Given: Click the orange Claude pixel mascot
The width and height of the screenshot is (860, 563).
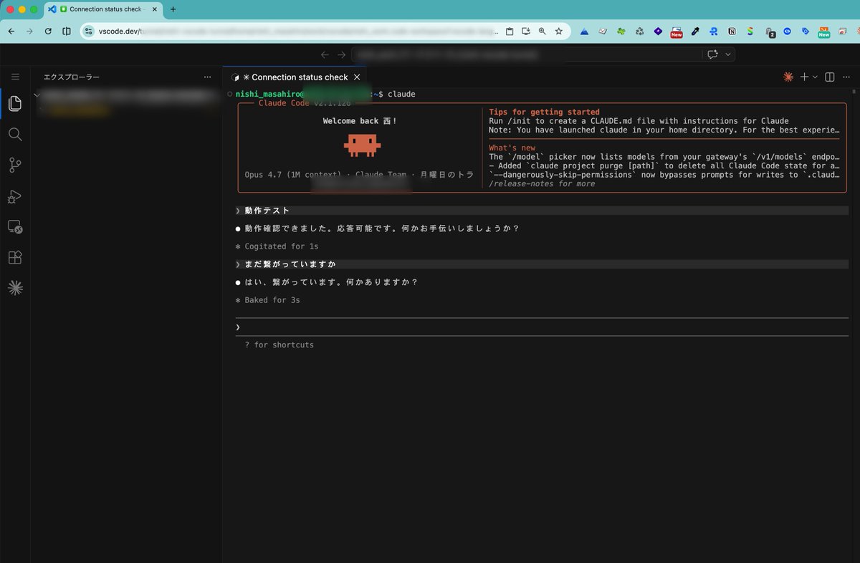Looking at the screenshot, I should tap(362, 145).
